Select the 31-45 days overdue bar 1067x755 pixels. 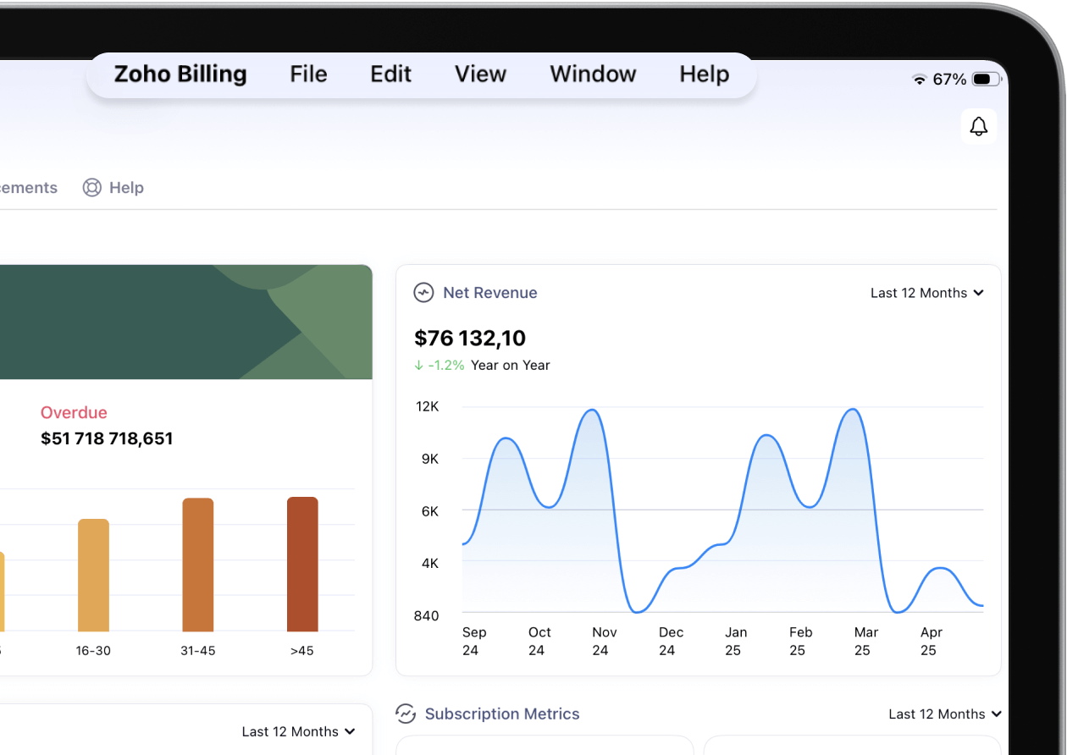(x=197, y=565)
